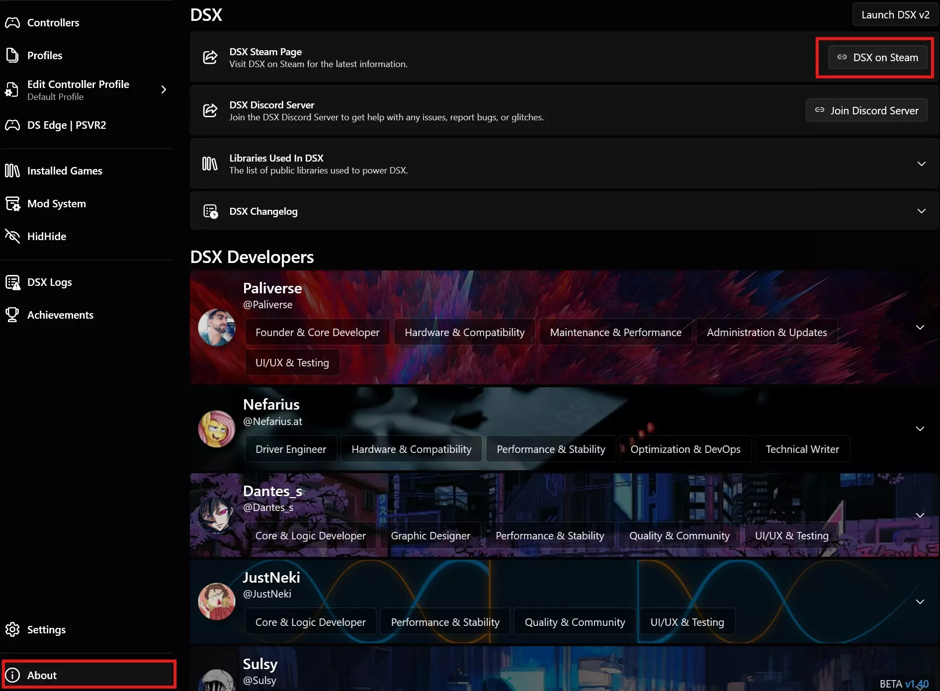Click the @Paliverse handle text

(267, 304)
